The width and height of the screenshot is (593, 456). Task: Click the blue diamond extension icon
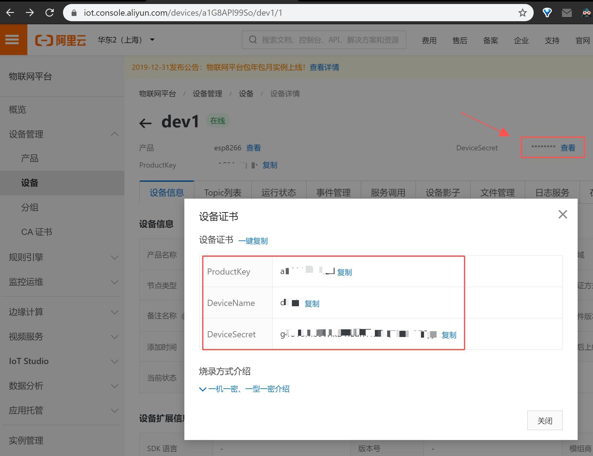coord(547,13)
